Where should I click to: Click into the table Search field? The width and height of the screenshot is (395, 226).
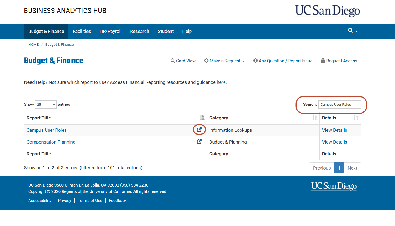pyautogui.click(x=339, y=104)
